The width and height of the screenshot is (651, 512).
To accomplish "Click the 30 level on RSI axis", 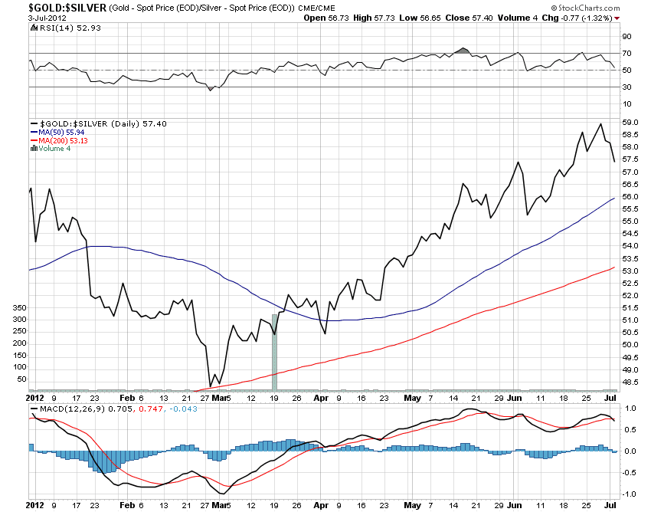I will 626,87.
